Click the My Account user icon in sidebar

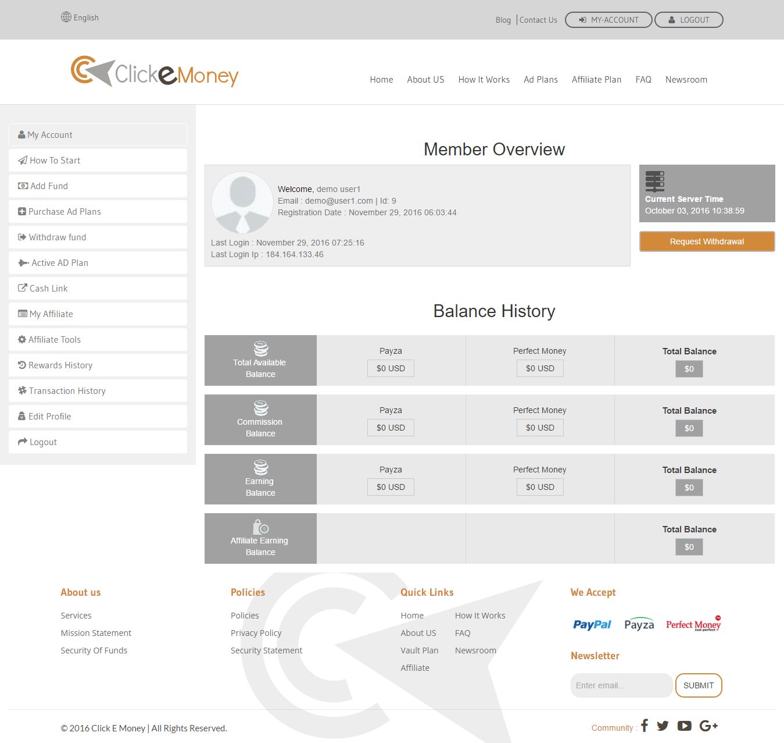tap(22, 135)
